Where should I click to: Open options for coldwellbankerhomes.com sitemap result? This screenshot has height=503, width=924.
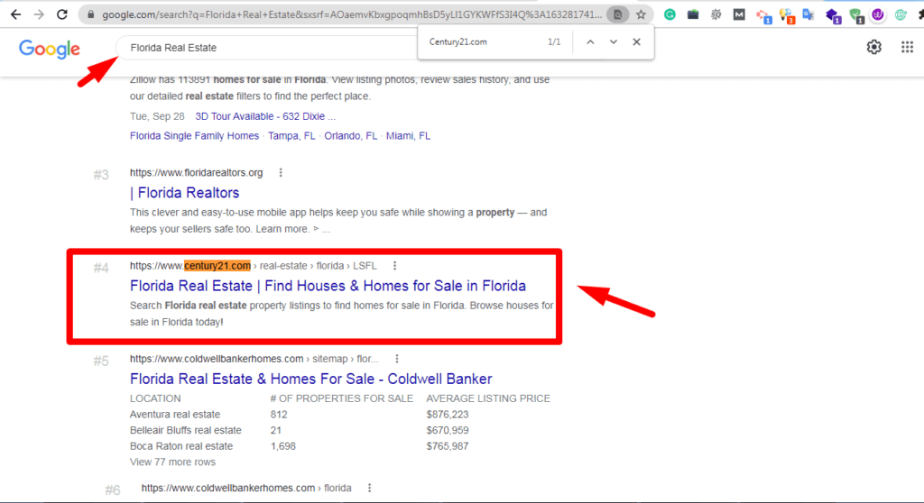(x=397, y=359)
